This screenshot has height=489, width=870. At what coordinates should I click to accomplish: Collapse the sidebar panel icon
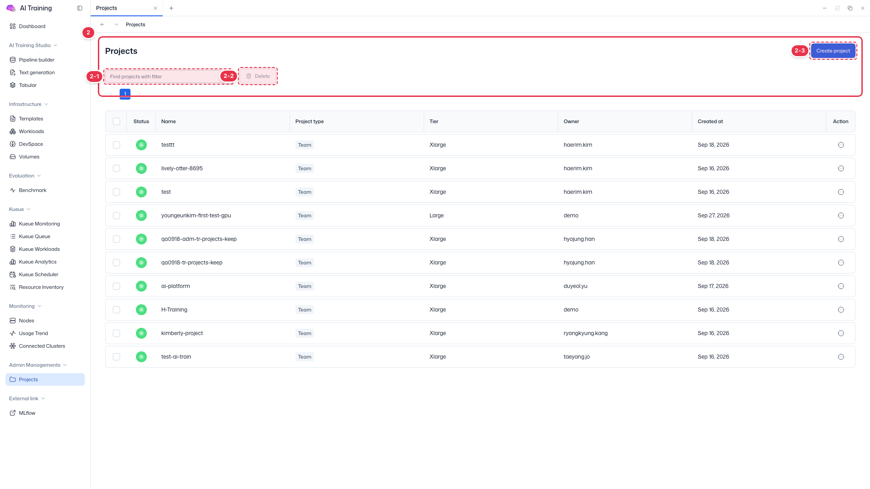point(80,8)
